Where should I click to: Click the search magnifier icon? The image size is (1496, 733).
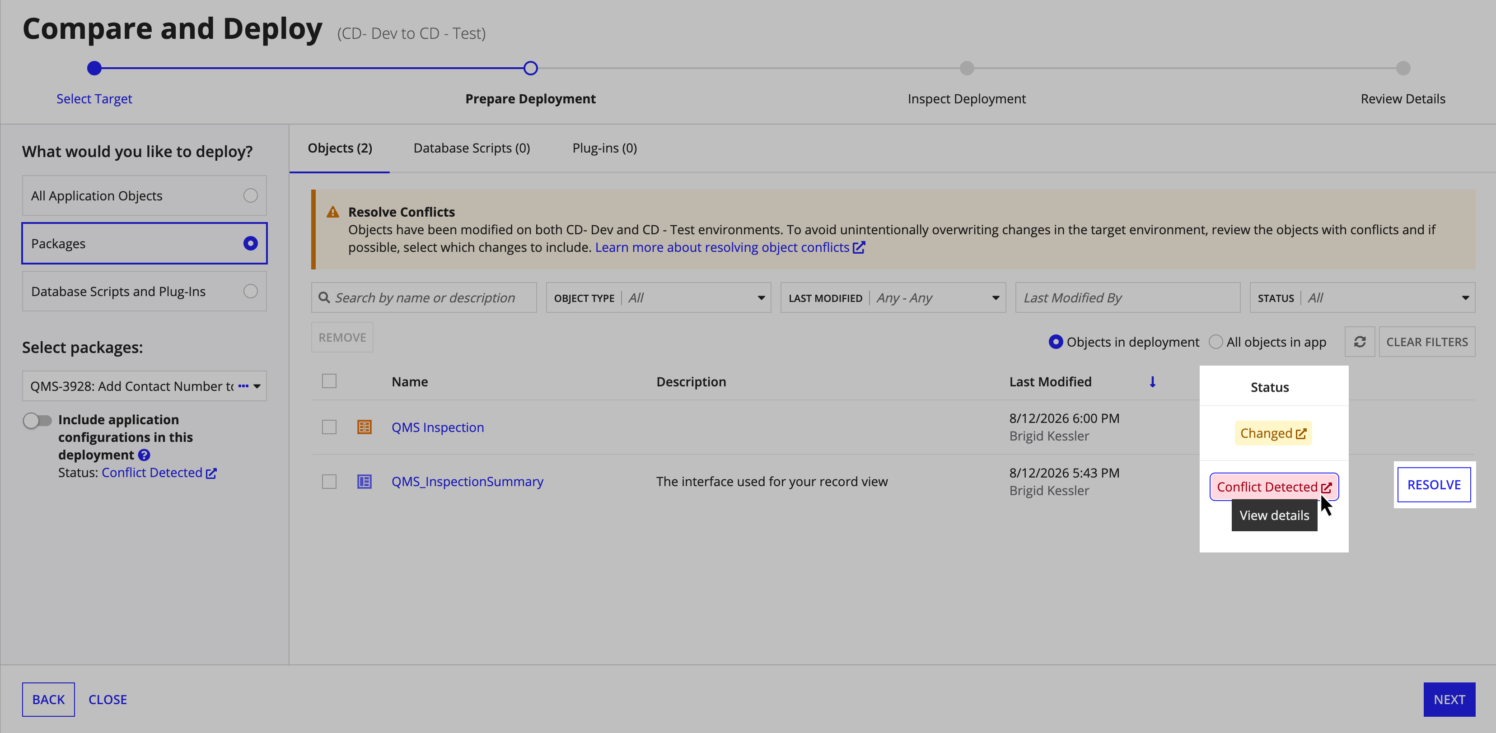point(324,298)
